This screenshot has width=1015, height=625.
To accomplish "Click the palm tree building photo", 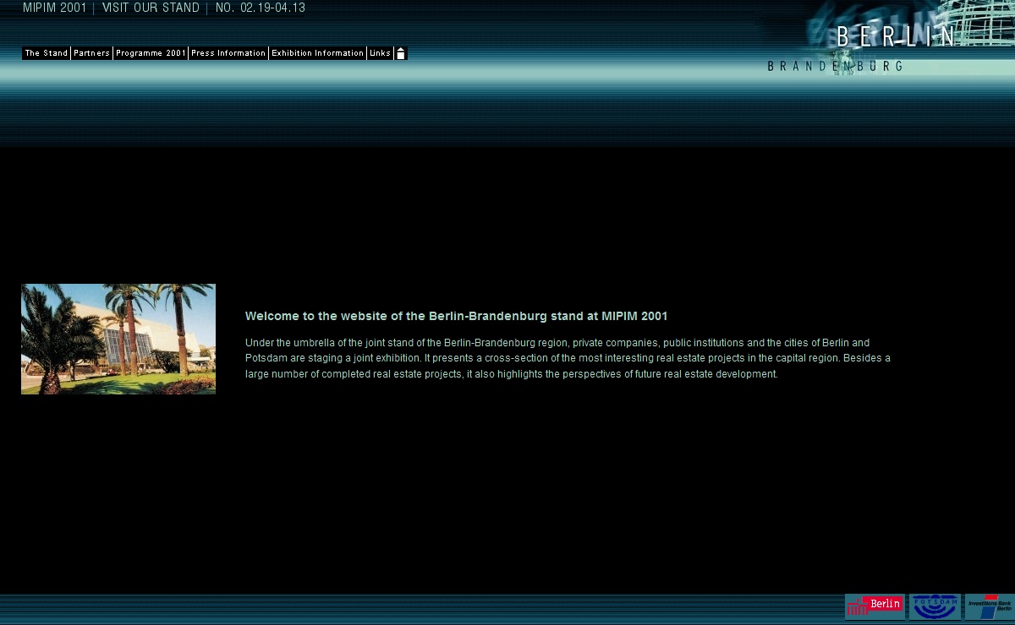I will 118,339.
